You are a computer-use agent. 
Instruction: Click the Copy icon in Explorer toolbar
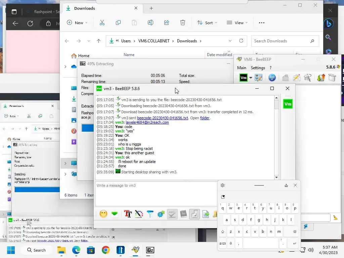tap(118, 23)
